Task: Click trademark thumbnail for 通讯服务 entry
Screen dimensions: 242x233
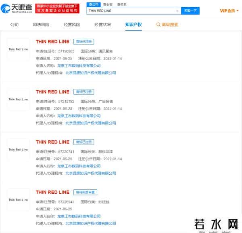Action: [x=18, y=49]
